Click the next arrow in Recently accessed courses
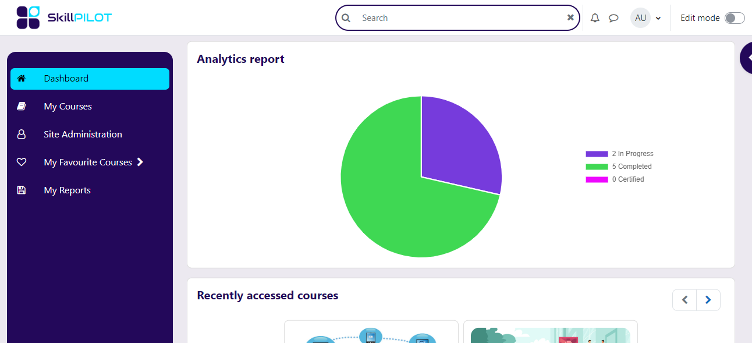Screen dimensions: 752x343 (x=708, y=299)
